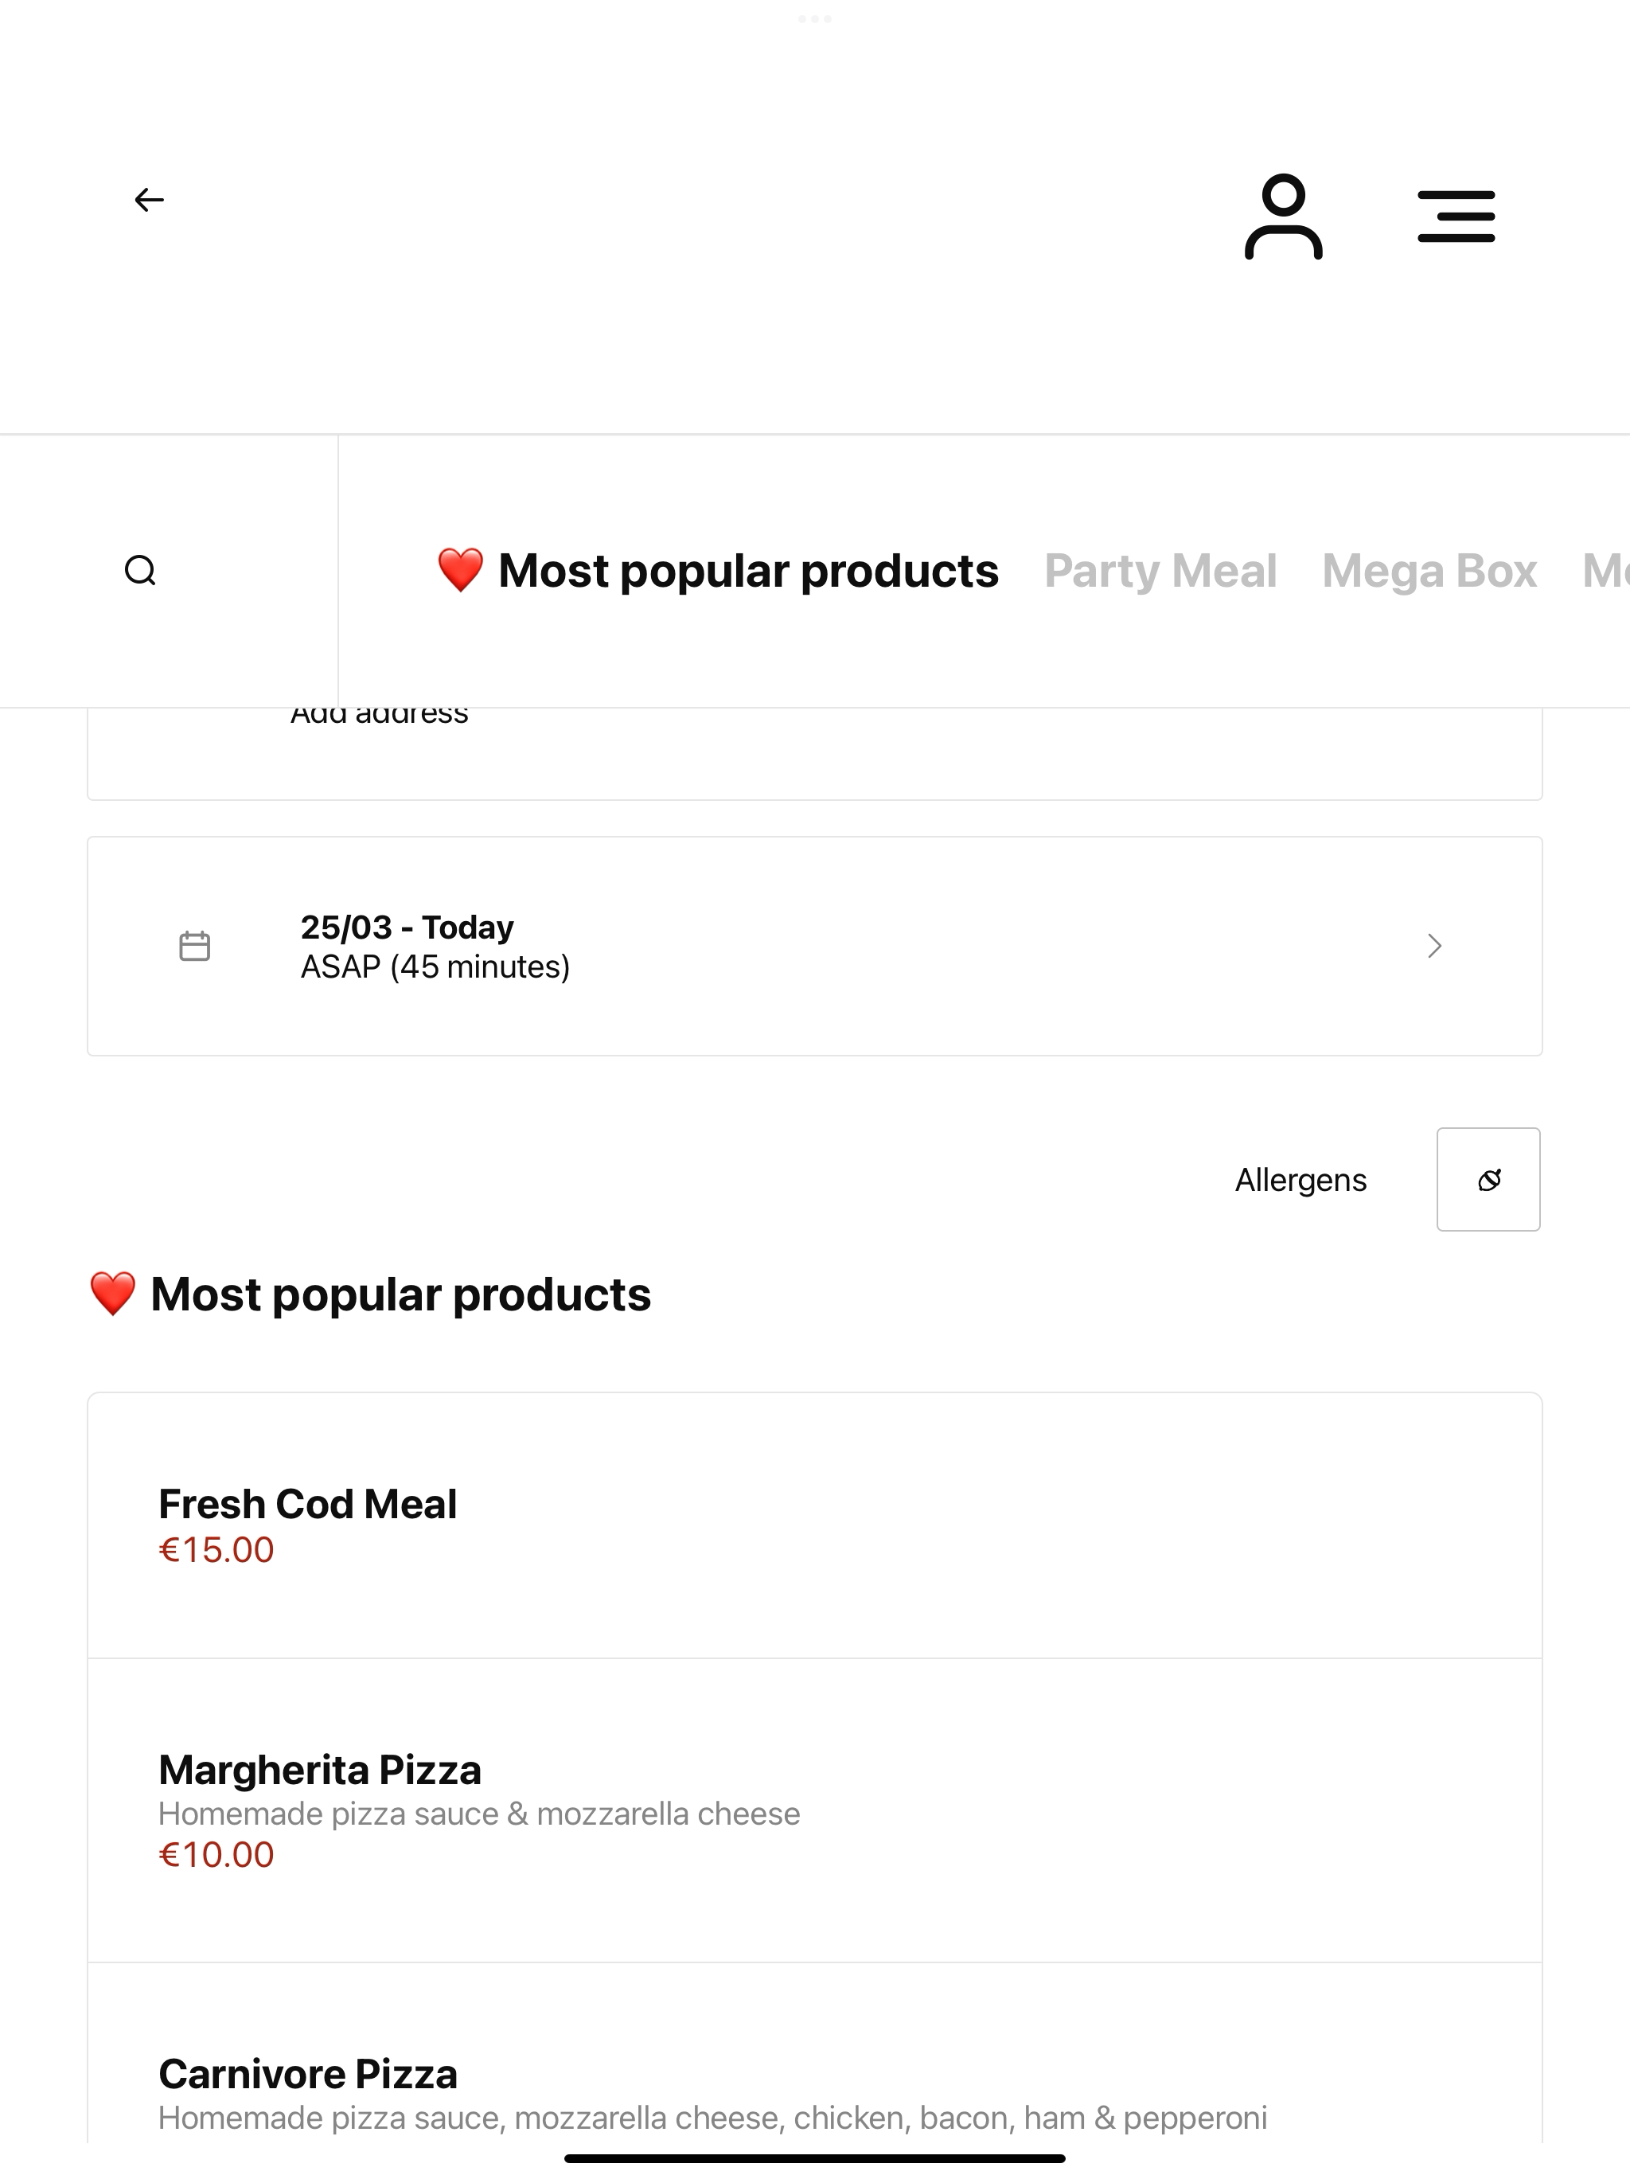Choose the Margherita Pizza item
The image size is (1630, 2175).
(815, 1810)
